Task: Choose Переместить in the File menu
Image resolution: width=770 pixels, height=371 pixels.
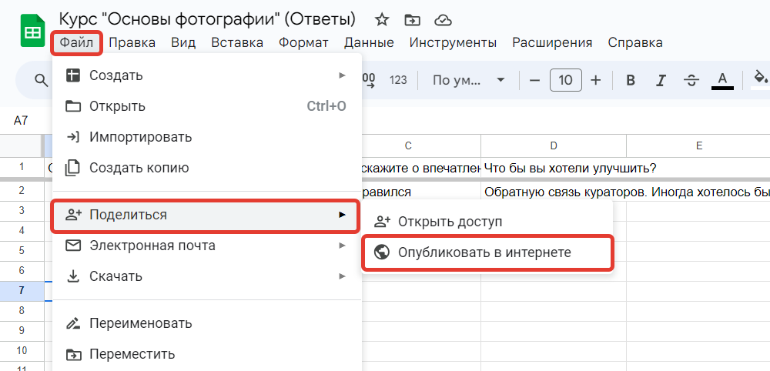Action: 206,354
